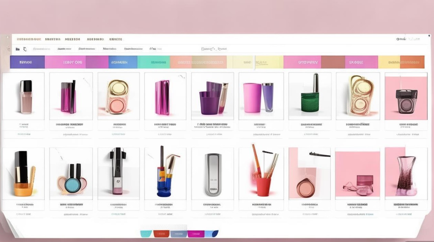
Task: Open the silver compact device product
Action: pyautogui.click(x=212, y=174)
